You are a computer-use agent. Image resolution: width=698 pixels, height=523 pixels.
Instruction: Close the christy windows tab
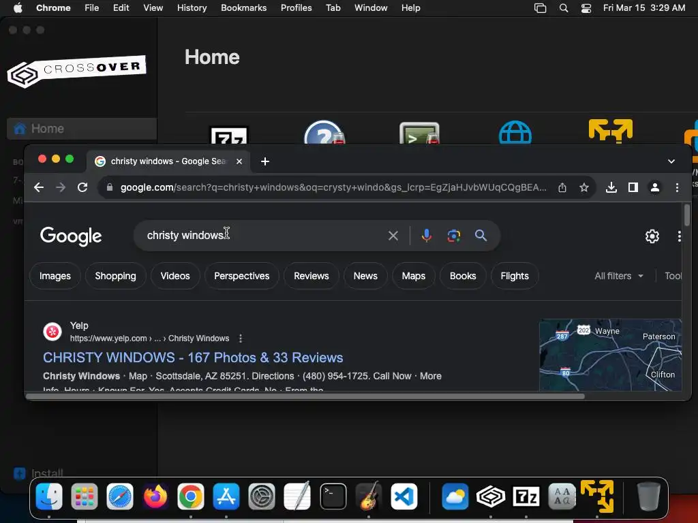[239, 161]
